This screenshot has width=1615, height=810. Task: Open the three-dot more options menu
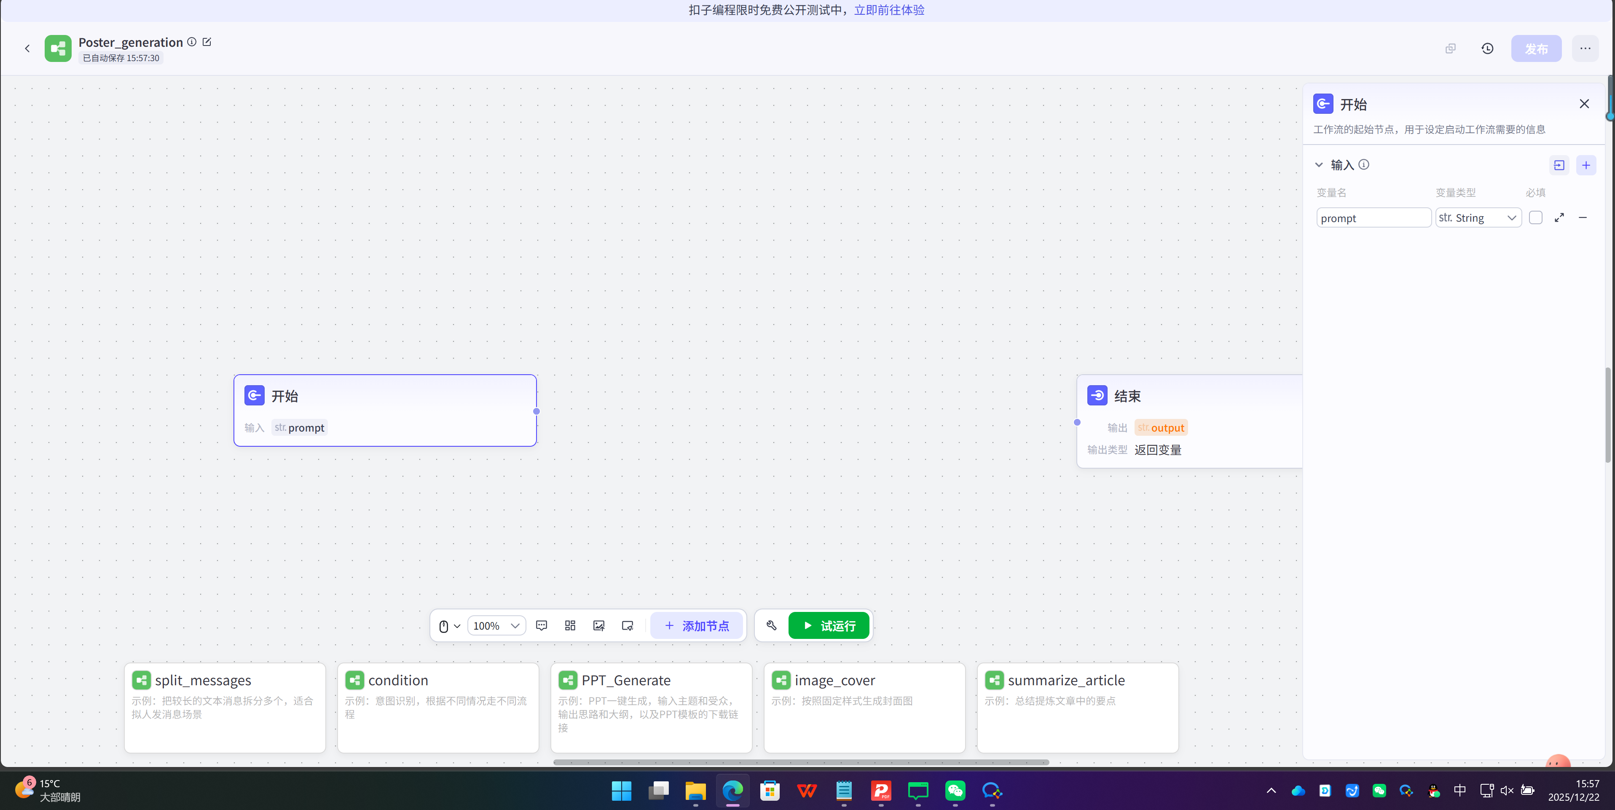point(1585,48)
